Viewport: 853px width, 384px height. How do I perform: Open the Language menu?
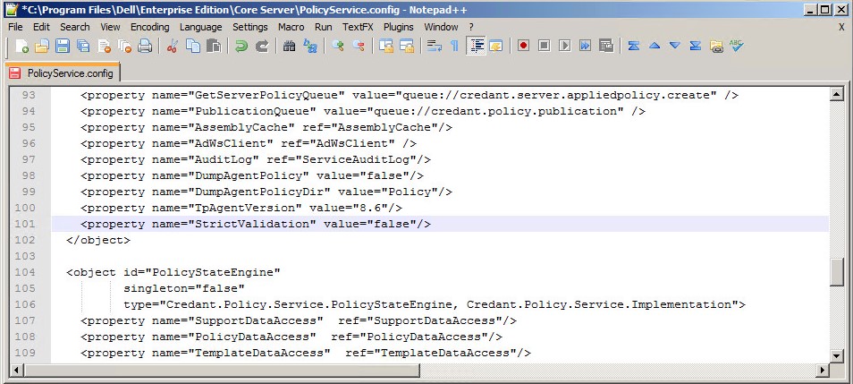(x=201, y=27)
